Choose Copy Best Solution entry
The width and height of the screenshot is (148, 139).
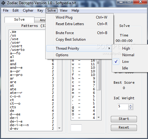click(79, 39)
